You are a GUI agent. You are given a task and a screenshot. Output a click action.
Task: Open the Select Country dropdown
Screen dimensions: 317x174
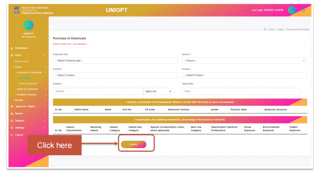[115, 75]
